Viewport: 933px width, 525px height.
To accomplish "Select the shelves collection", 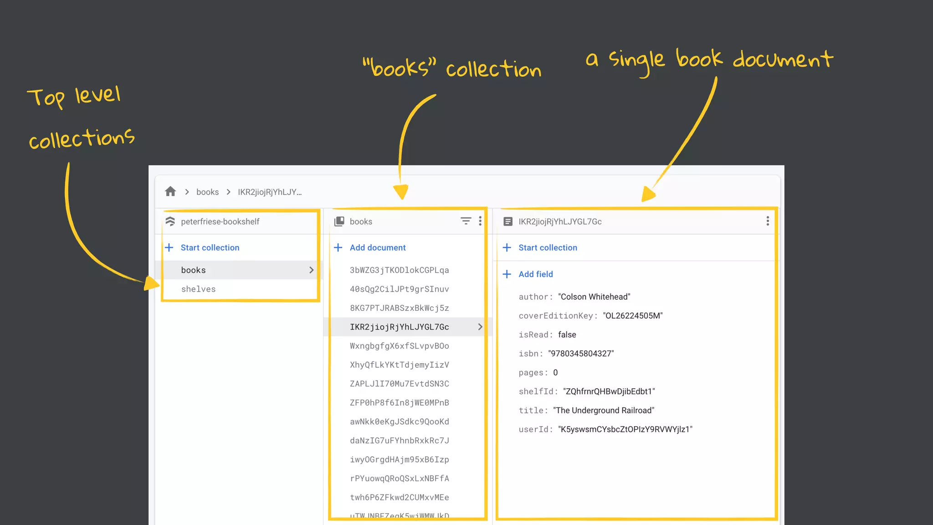I will pyautogui.click(x=198, y=289).
